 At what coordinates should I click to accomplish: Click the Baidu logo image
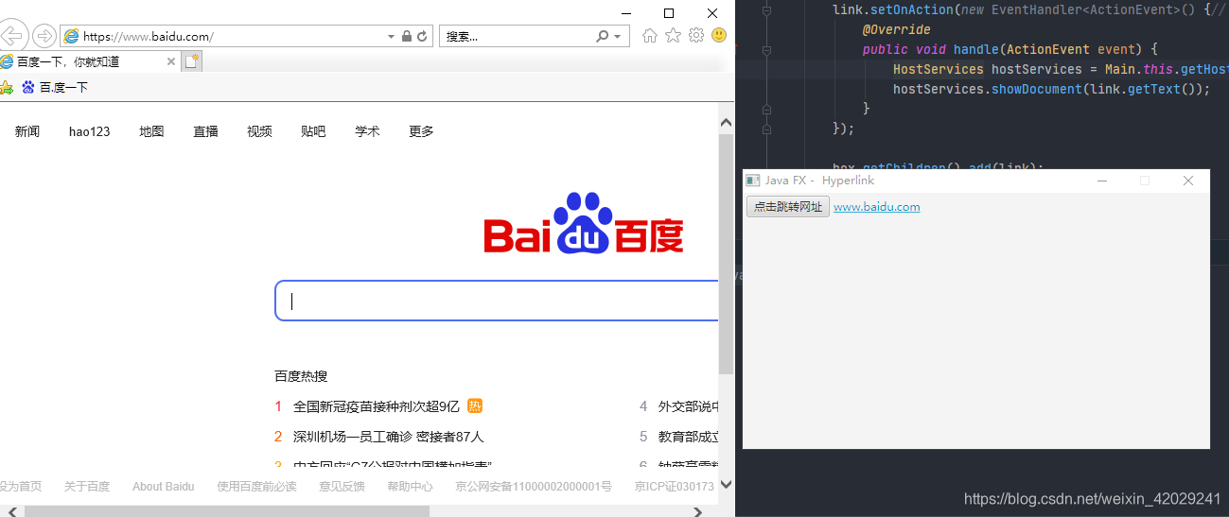point(584,224)
